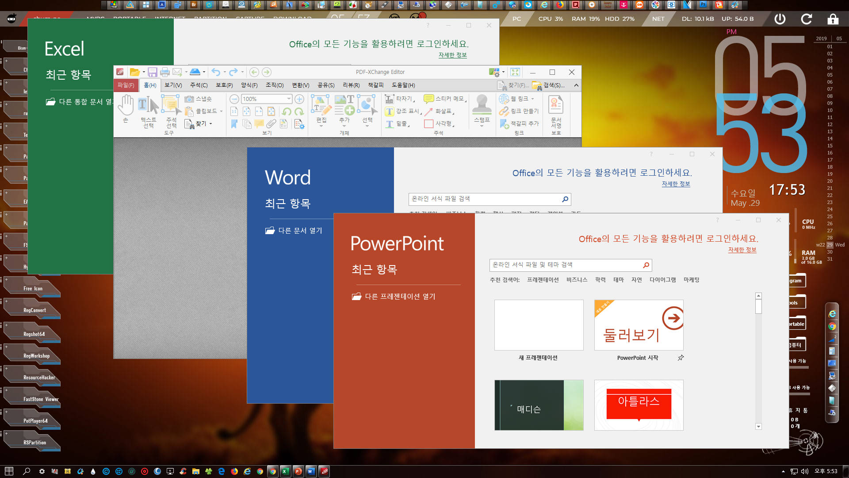Open the Convert tab in PDF-XChange
Screen dimensions: 849x478
(x=301, y=85)
